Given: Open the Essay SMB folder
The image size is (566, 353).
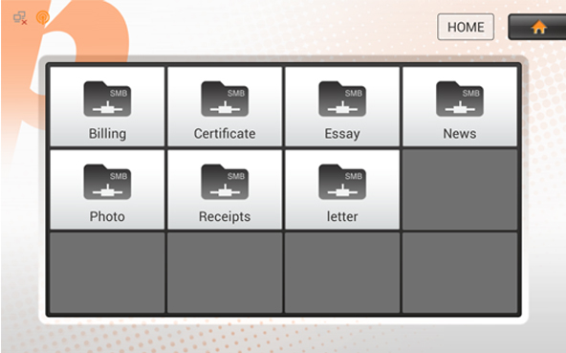Looking at the screenshot, I should 342,106.
